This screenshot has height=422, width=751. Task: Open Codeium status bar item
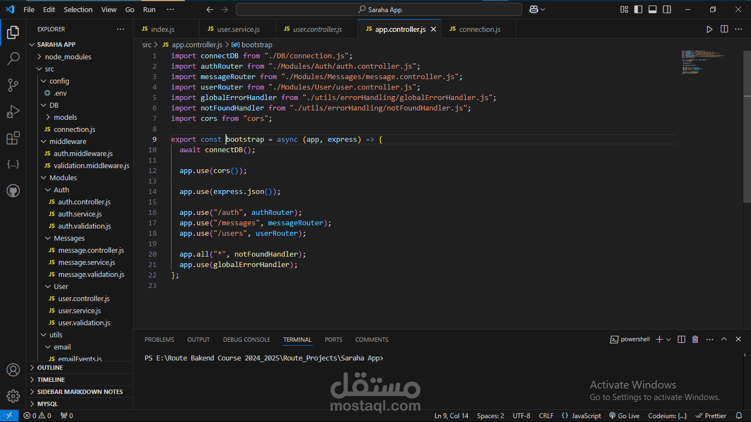tap(667, 416)
